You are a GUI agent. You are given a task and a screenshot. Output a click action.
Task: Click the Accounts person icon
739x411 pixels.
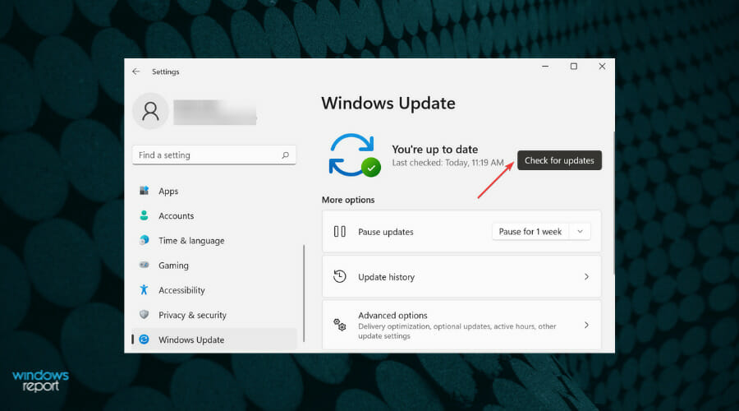coord(145,215)
